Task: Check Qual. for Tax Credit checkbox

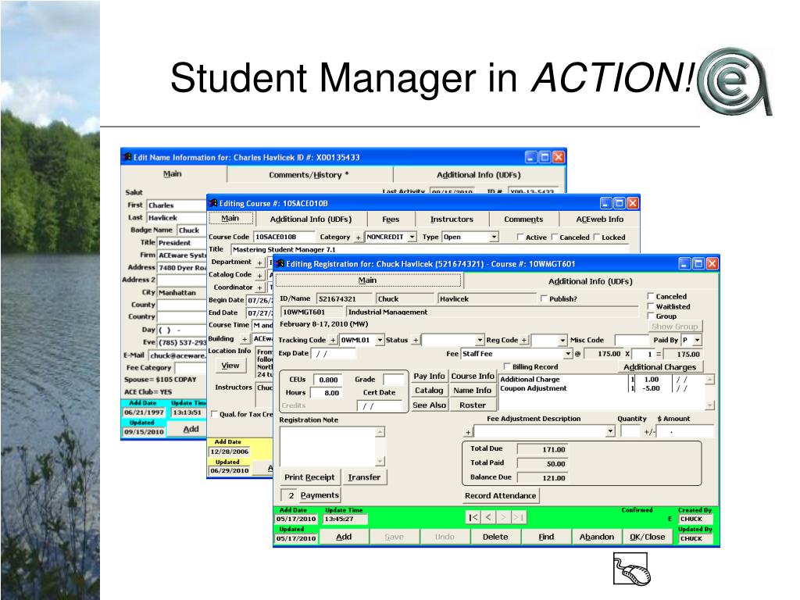Action: click(214, 414)
